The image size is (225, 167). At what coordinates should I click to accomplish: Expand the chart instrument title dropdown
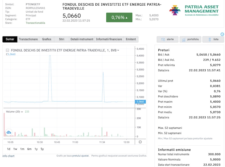[118, 50]
